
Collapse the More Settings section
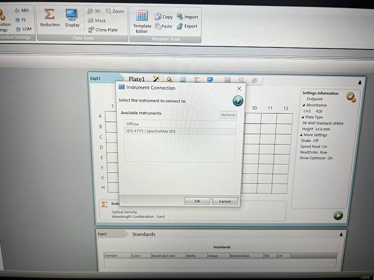(x=302, y=135)
